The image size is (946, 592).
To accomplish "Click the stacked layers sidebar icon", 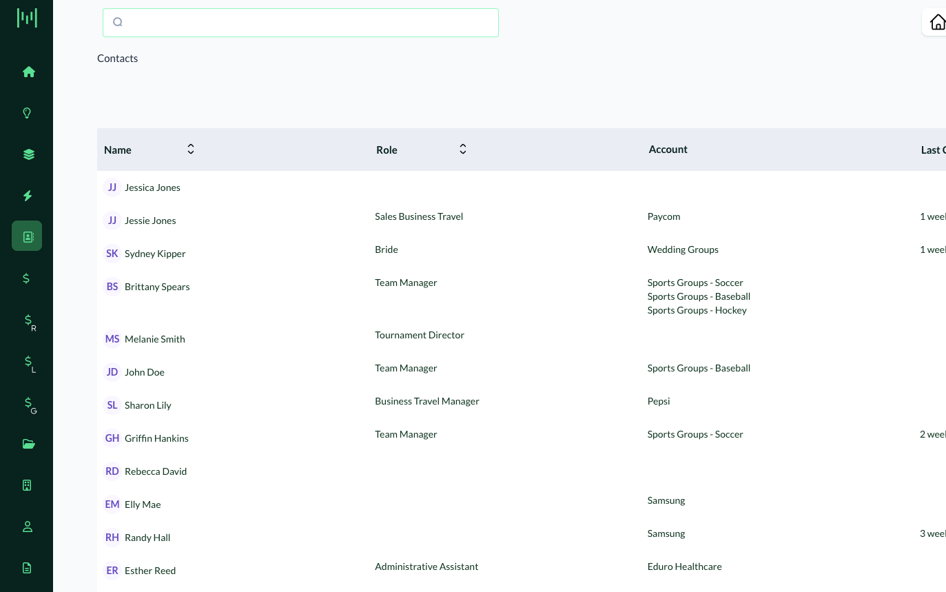I will click(x=28, y=154).
